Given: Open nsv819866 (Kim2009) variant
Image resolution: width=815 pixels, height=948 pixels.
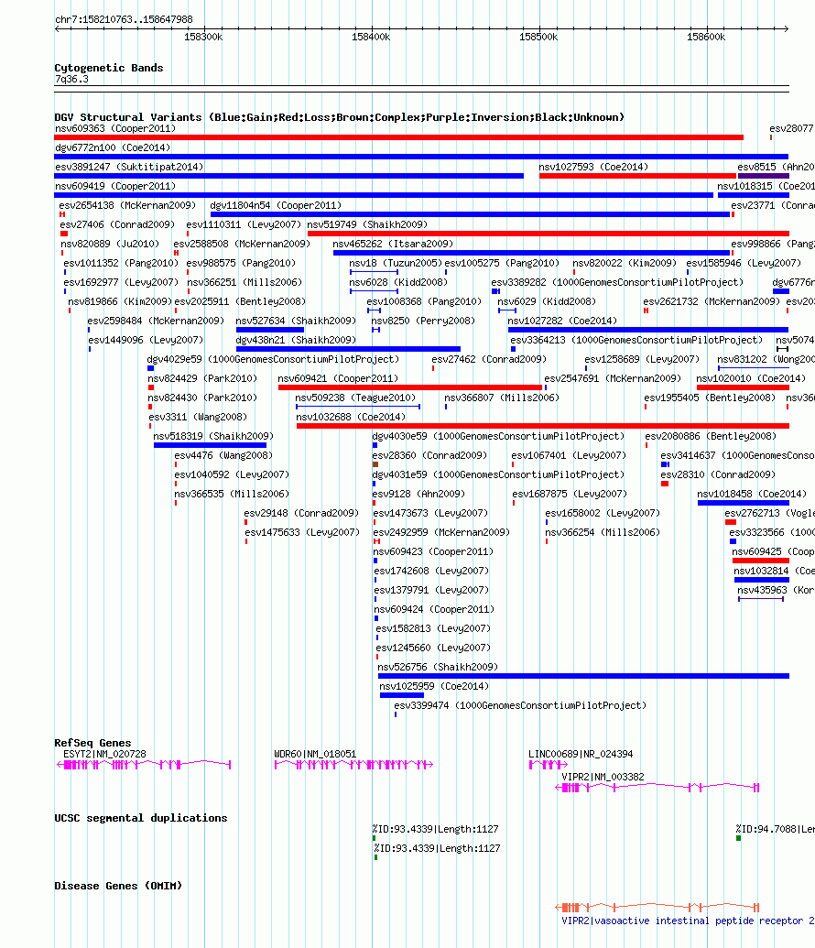Looking at the screenshot, I should (120, 302).
